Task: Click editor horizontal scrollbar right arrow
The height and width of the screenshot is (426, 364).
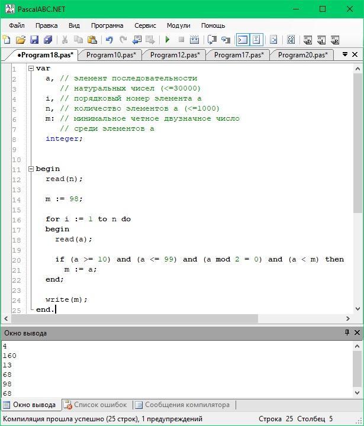Action: [x=348, y=318]
